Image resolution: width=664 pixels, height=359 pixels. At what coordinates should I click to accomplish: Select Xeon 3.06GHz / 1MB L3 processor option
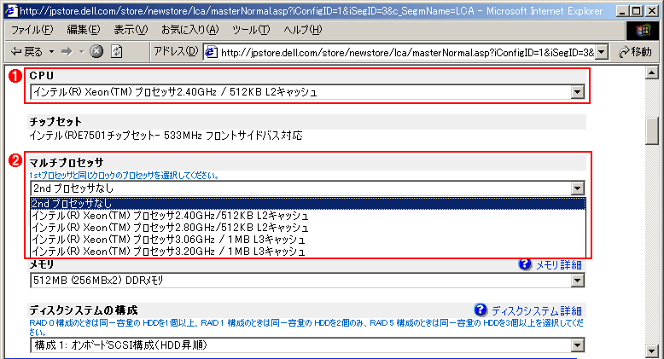click(308, 240)
